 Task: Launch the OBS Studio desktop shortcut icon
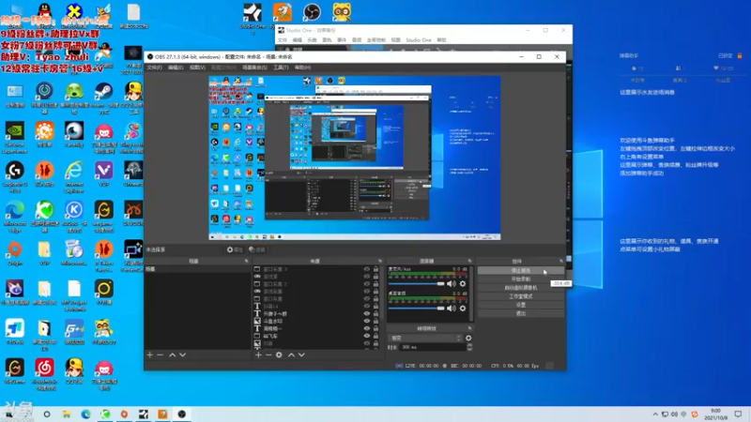point(312,12)
